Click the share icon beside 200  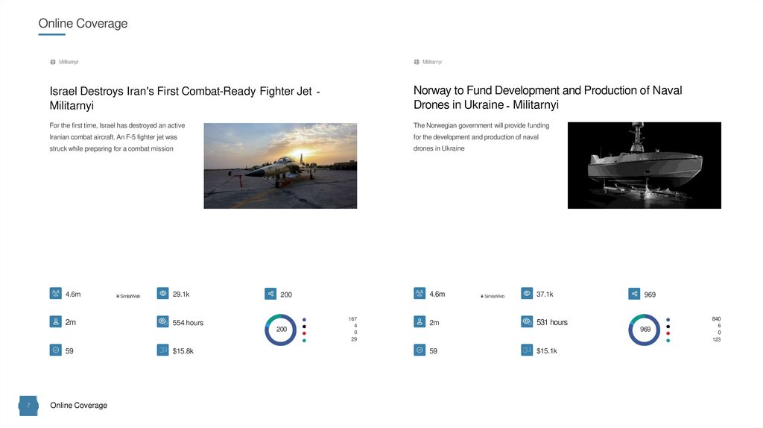270,294
